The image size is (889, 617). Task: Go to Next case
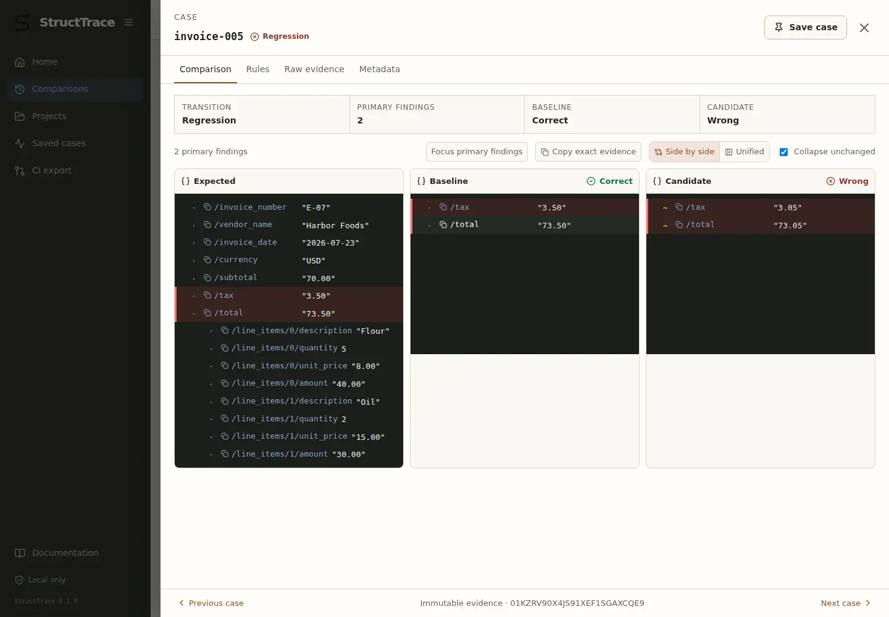point(846,603)
